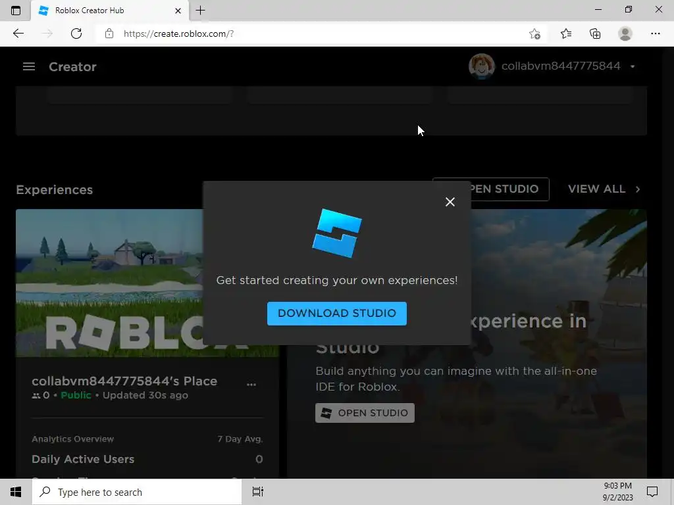Click the Creator title in header
Image resolution: width=674 pixels, height=505 pixels.
pyautogui.click(x=72, y=66)
